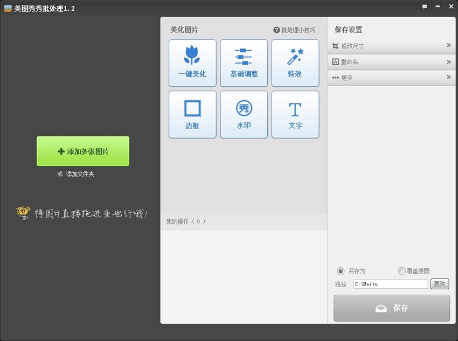Click the feedback icon in the title bar

(424, 6)
